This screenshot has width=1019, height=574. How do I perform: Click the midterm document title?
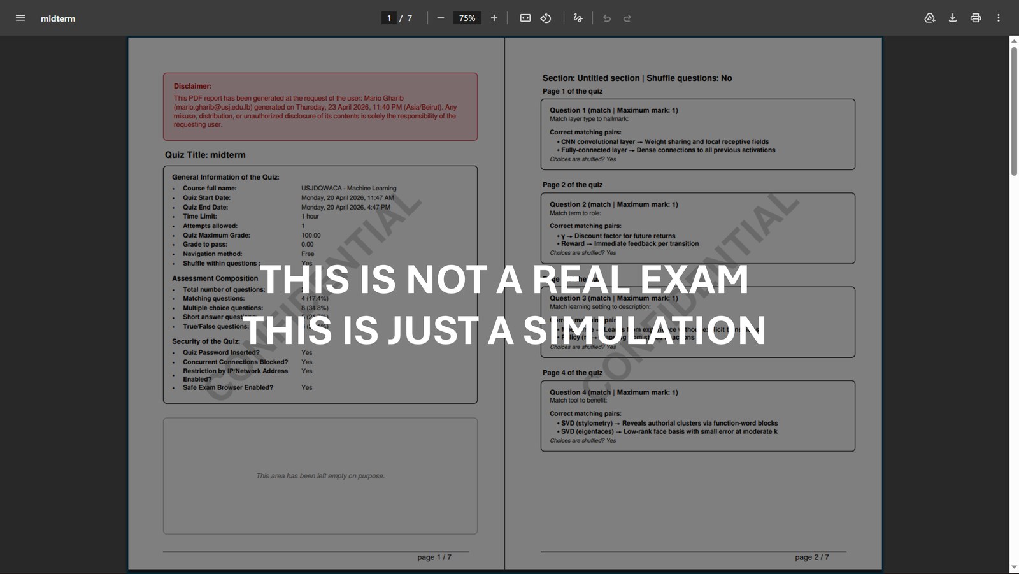(x=58, y=18)
